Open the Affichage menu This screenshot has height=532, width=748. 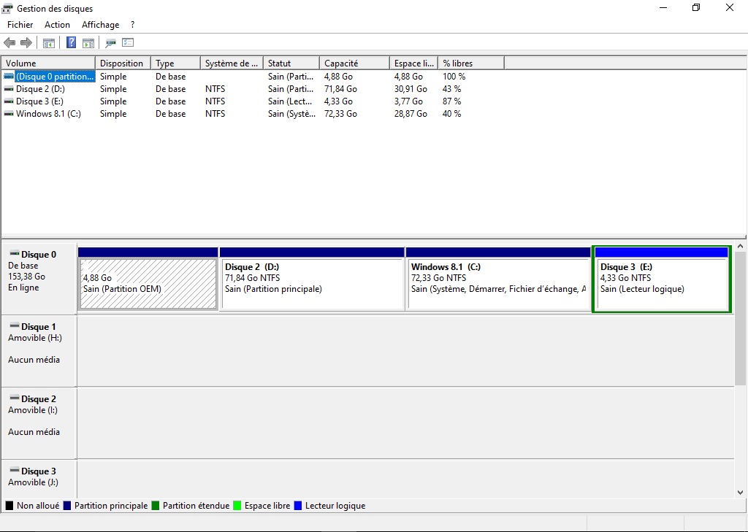(100, 25)
